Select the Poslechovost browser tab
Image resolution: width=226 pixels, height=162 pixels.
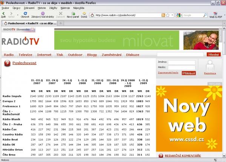click(29, 23)
